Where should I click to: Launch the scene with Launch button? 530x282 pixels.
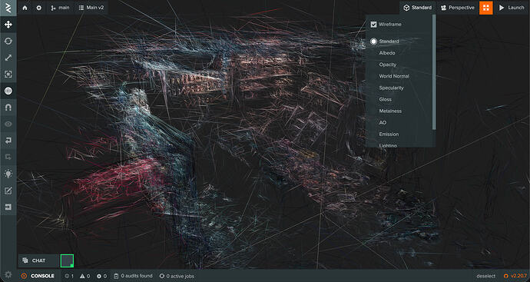click(x=512, y=8)
